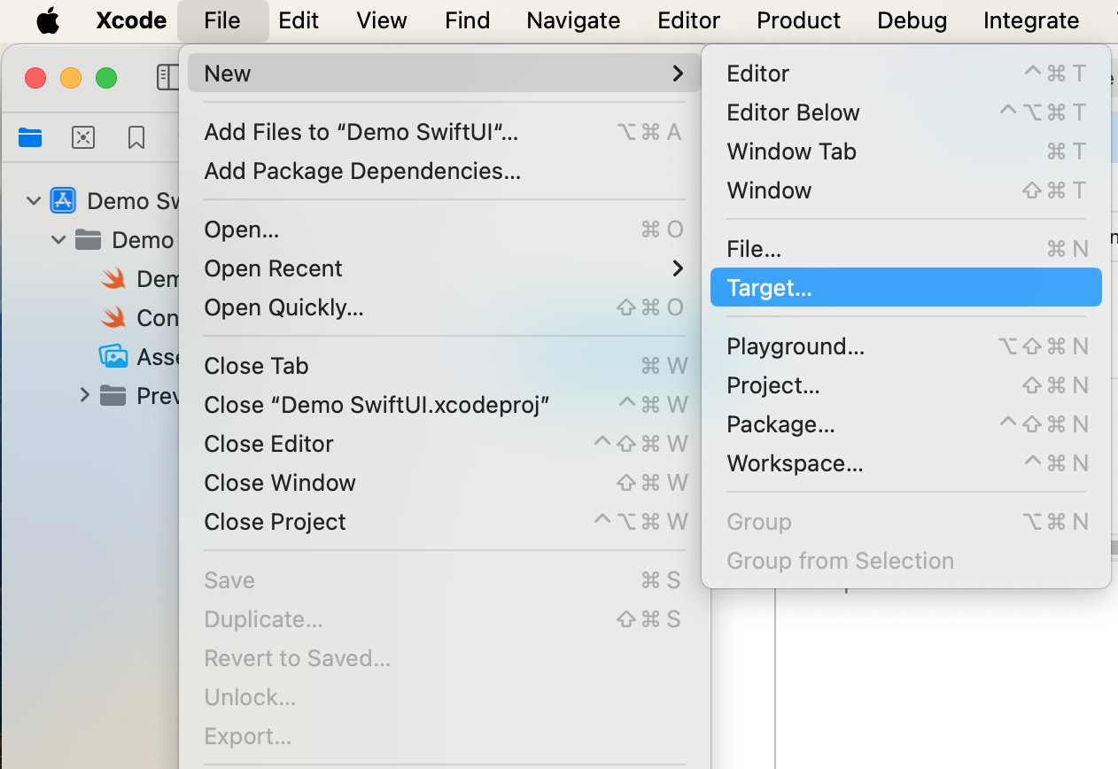The height and width of the screenshot is (769, 1118).
Task: Open the Debug menu
Action: coord(912,20)
